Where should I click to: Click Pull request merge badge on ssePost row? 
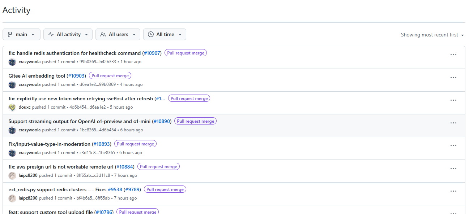189,99
